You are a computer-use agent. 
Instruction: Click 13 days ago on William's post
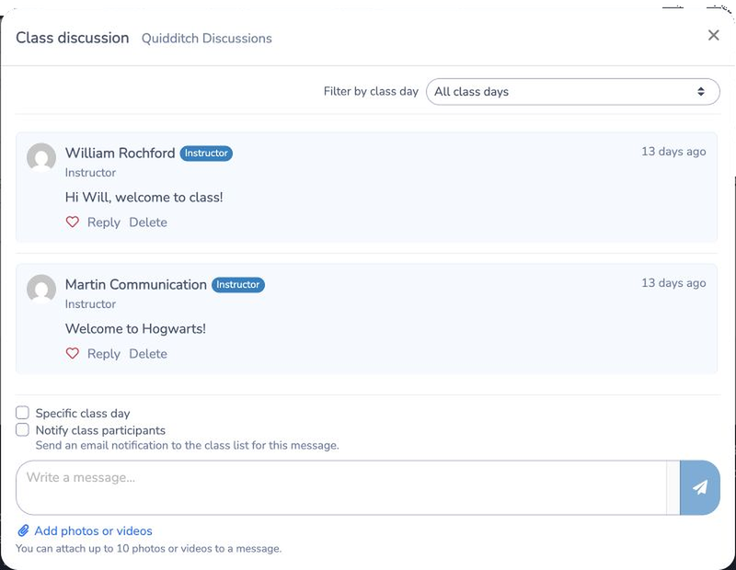pos(673,152)
